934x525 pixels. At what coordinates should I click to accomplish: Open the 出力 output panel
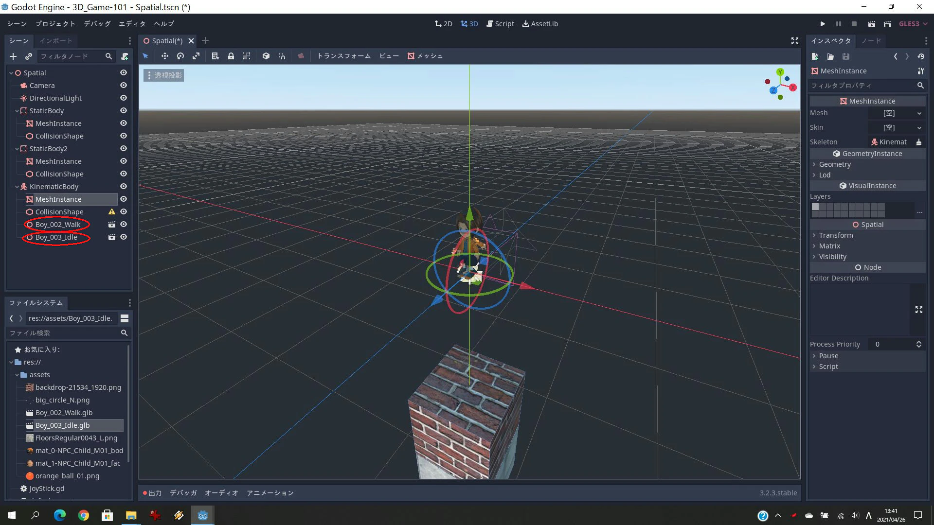[x=152, y=493]
